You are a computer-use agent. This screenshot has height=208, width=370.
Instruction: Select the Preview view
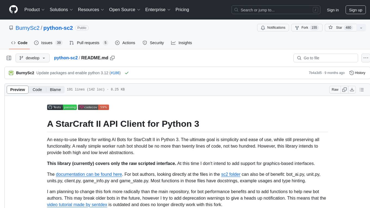tap(18, 90)
